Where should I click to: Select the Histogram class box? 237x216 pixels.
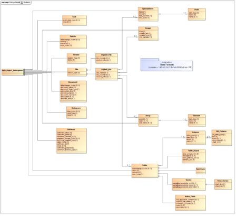[x=76, y=112]
